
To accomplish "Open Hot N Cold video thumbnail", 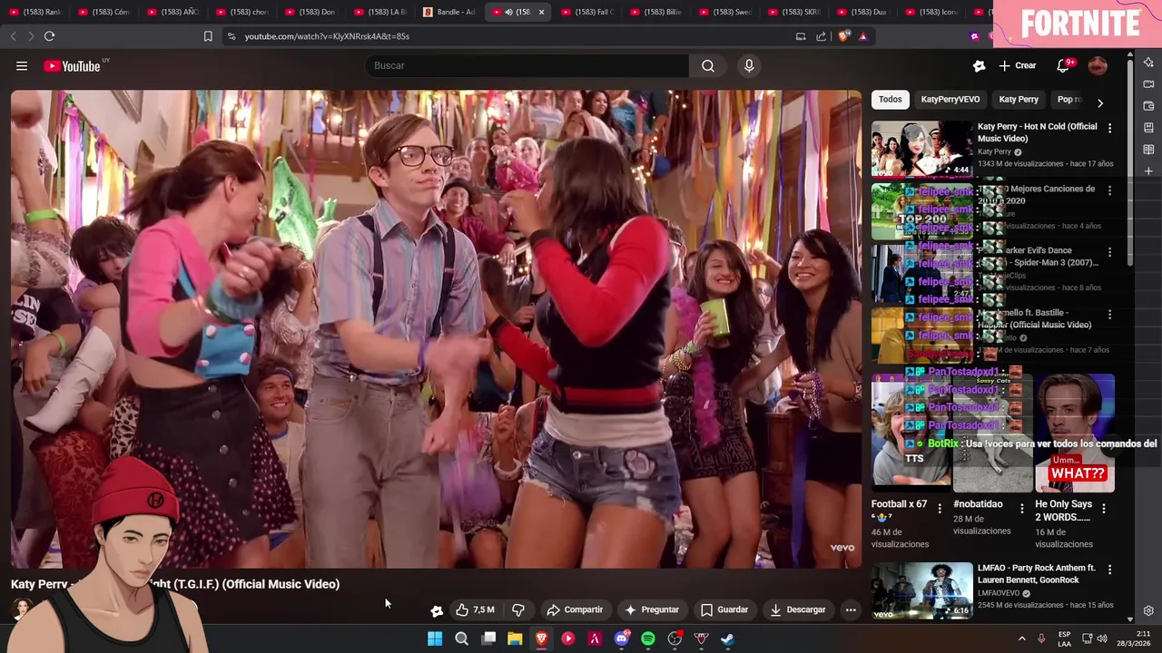I will point(921,149).
